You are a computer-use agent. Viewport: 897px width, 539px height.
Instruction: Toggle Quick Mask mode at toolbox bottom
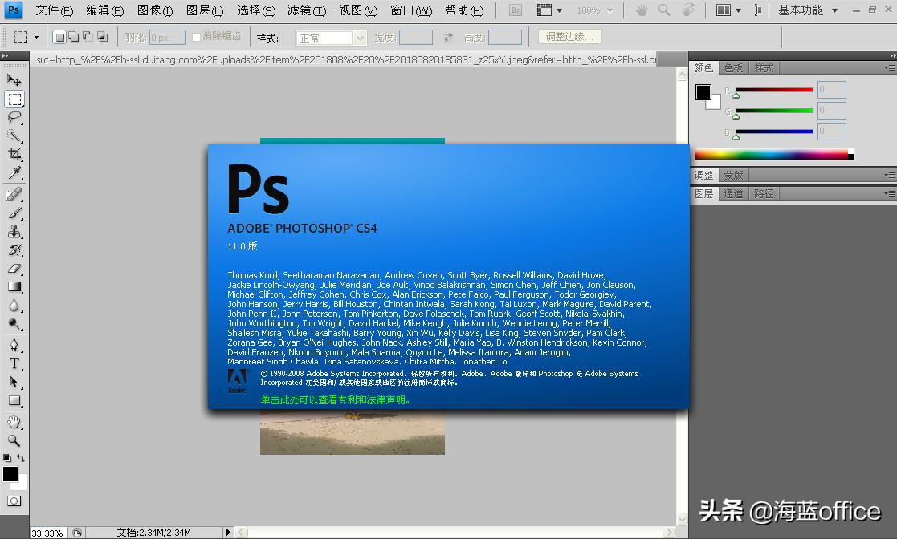[14, 500]
